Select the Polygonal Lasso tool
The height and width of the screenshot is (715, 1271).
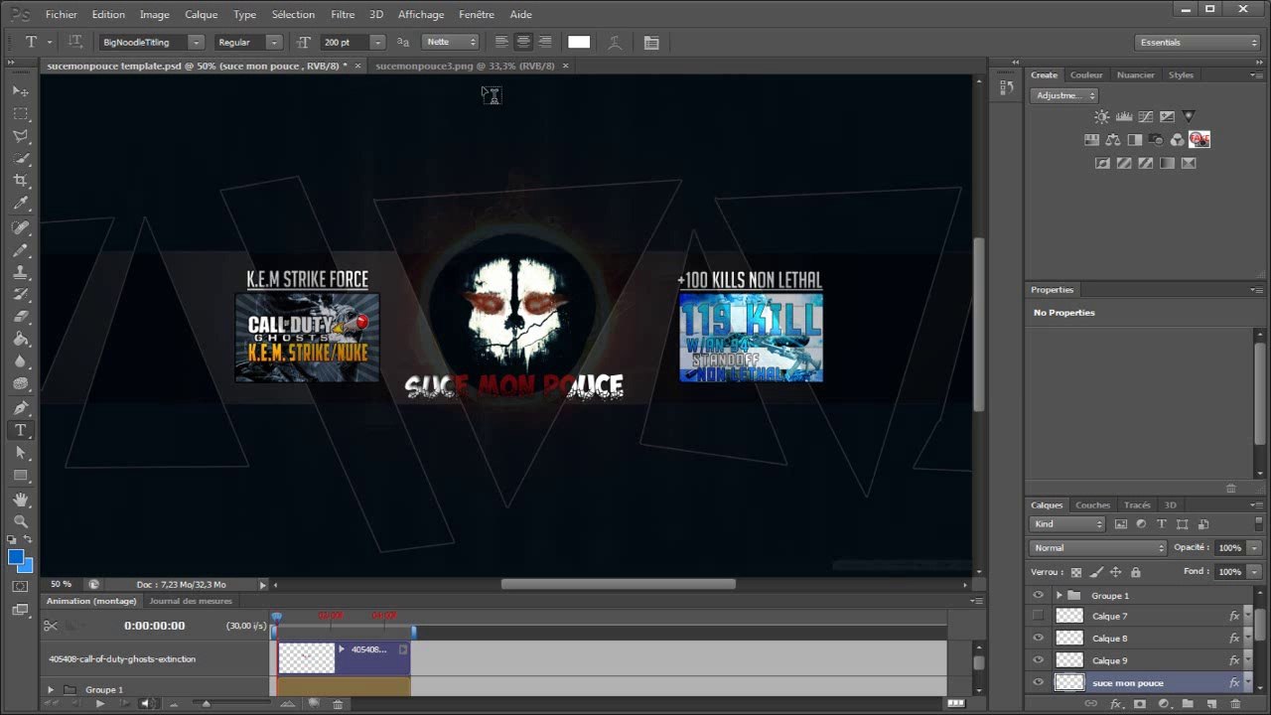(20, 136)
